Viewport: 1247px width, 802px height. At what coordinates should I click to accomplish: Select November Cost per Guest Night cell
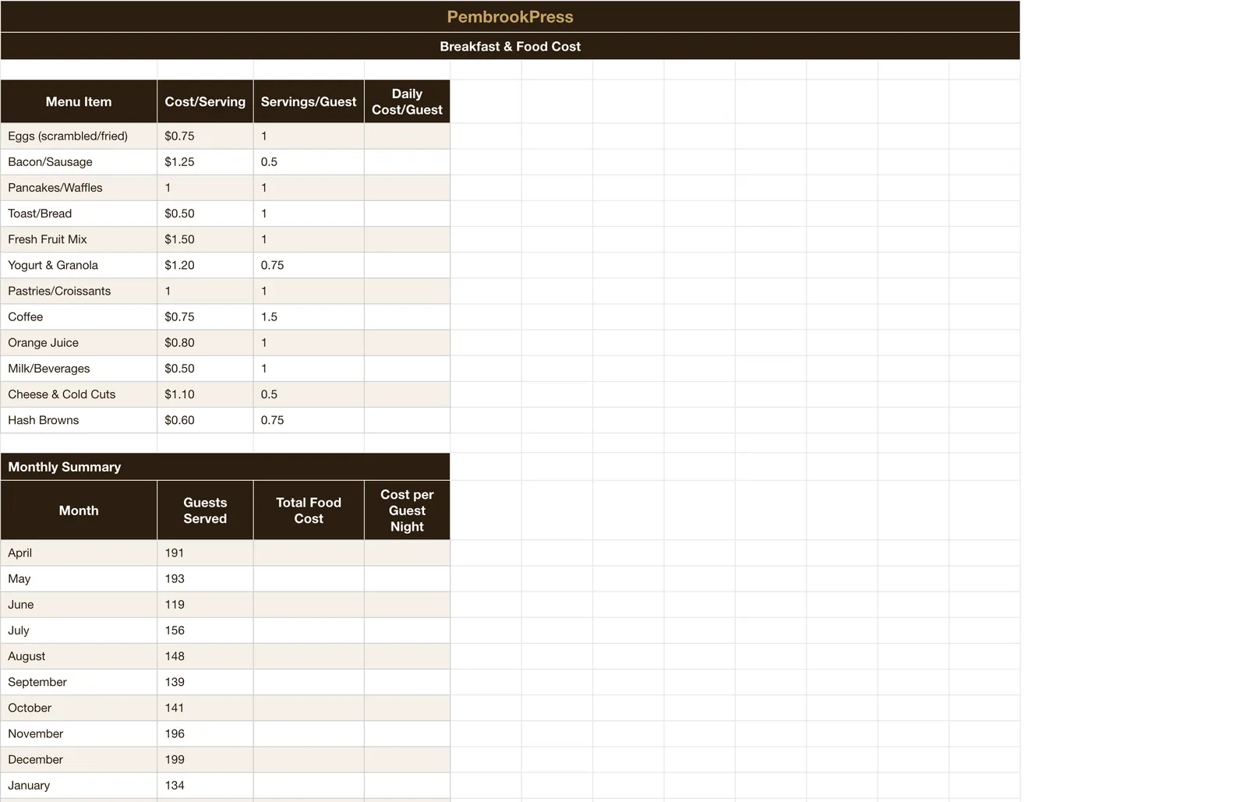(407, 733)
